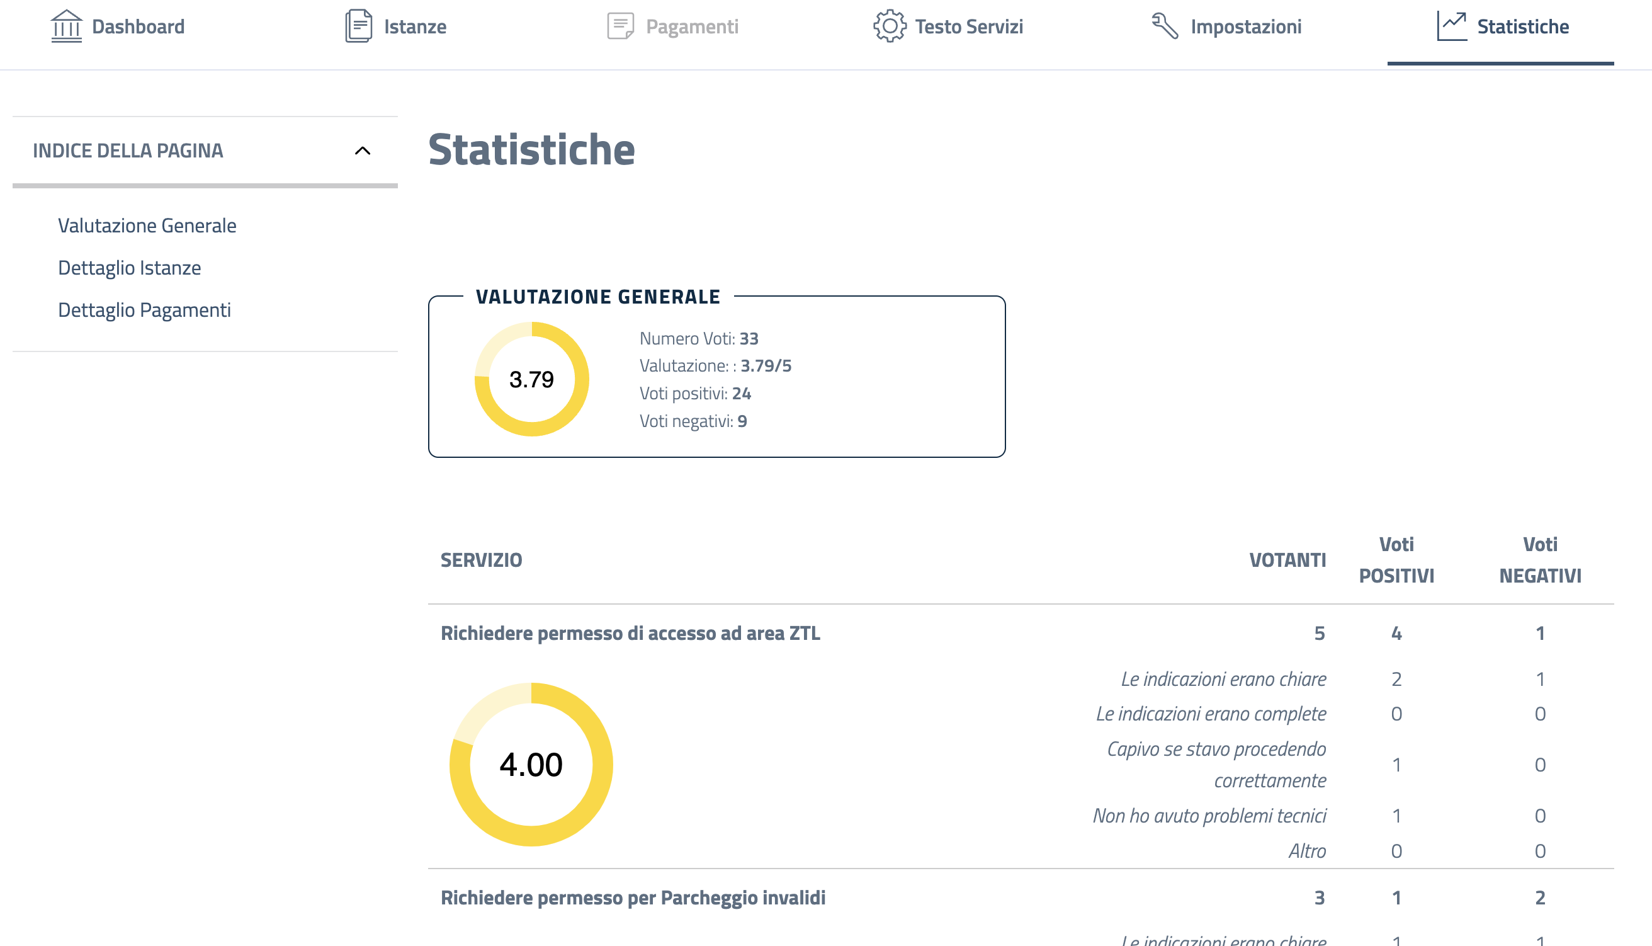Screen dimensions: 1652x946
Task: Click the Istanze document icon
Action: coord(358,26)
